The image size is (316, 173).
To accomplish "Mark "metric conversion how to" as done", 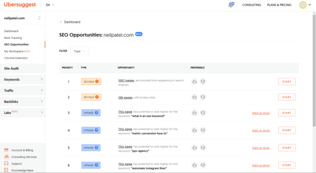I will (260, 131).
